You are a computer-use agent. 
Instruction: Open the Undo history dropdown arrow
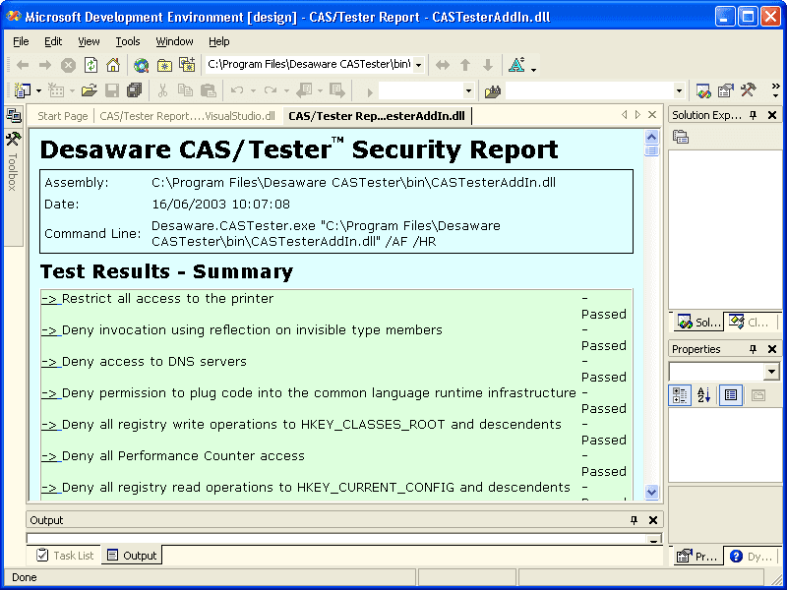coord(254,90)
